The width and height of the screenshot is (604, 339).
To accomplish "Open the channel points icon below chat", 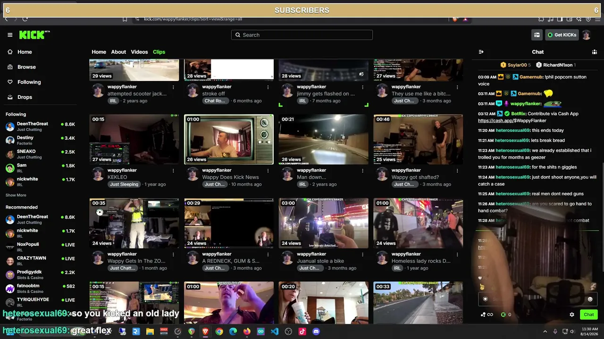I will [x=487, y=315].
